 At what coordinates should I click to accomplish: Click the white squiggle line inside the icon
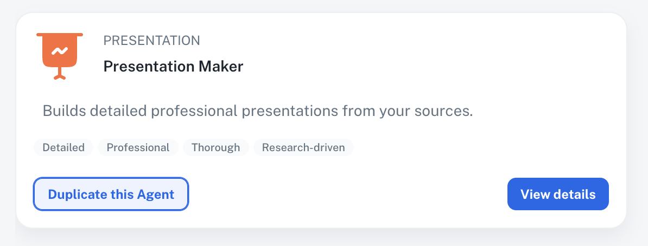[x=60, y=51]
